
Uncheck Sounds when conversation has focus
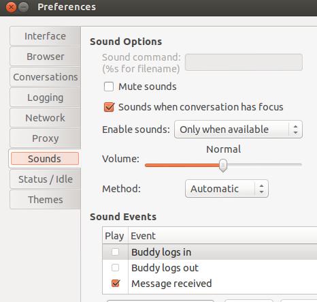109,107
